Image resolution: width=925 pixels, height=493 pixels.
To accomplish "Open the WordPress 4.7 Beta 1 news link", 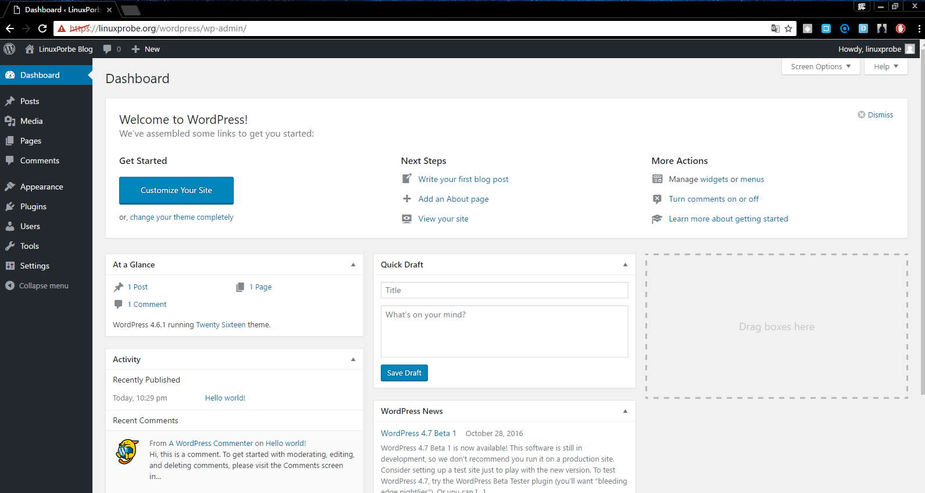I will [x=418, y=433].
